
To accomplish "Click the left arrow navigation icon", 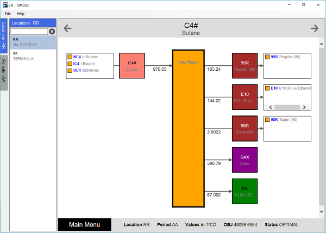I will click(68, 28).
